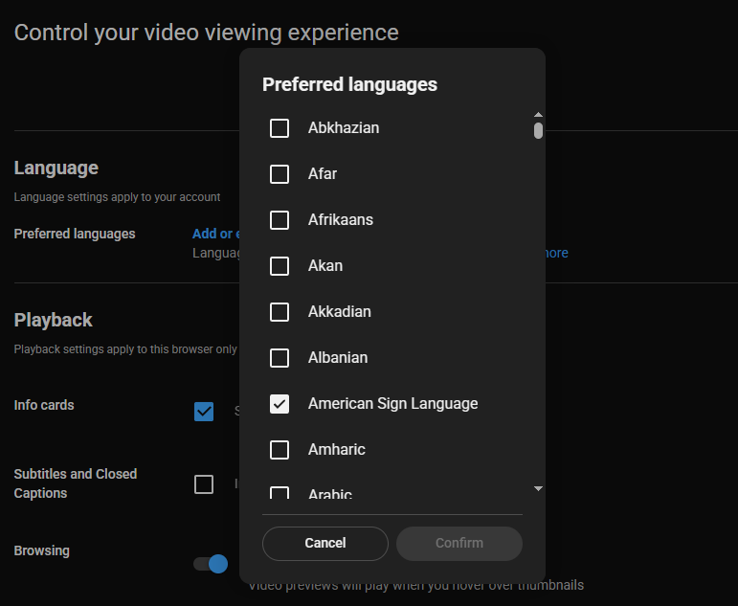Click the Add or edit languages link

[x=216, y=234]
